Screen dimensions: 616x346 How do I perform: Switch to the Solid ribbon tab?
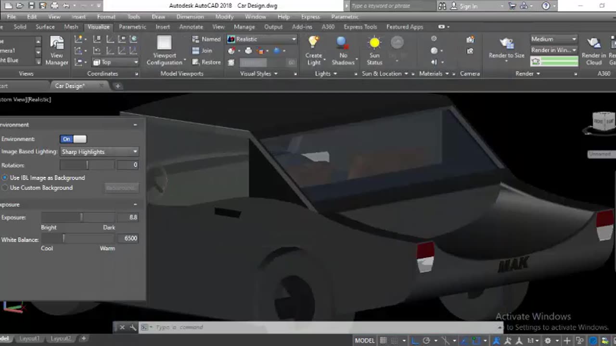20,27
